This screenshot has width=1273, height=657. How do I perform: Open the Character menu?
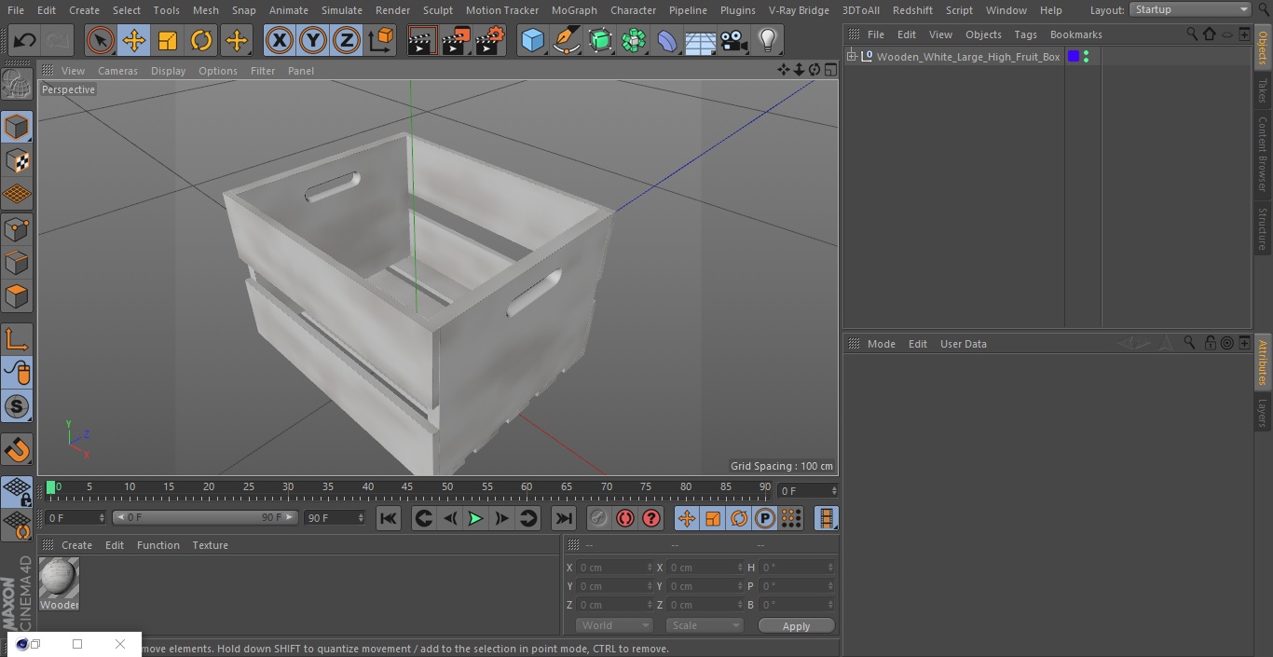click(634, 10)
